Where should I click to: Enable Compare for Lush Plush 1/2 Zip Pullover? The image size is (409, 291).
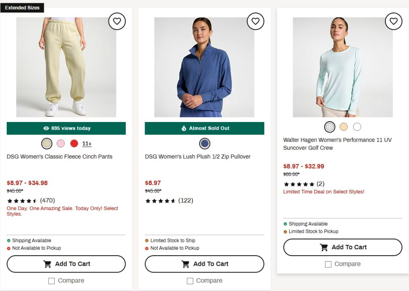point(190,281)
